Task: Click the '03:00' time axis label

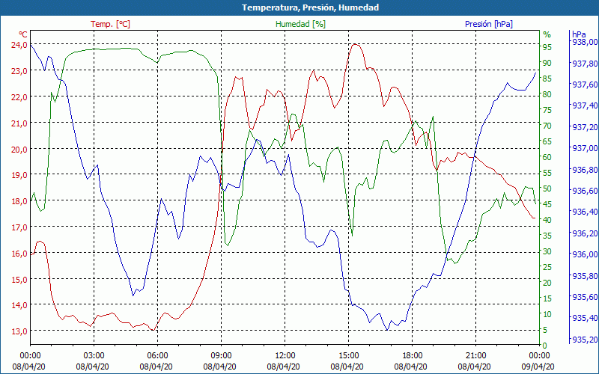Action: [94, 355]
